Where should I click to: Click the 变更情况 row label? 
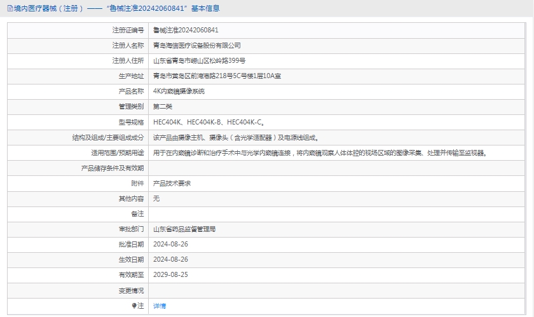pos(131,290)
